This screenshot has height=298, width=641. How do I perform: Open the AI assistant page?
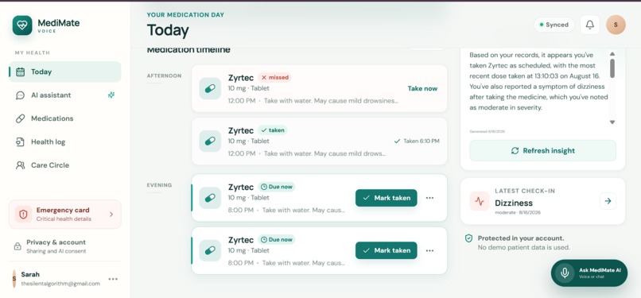click(x=65, y=95)
